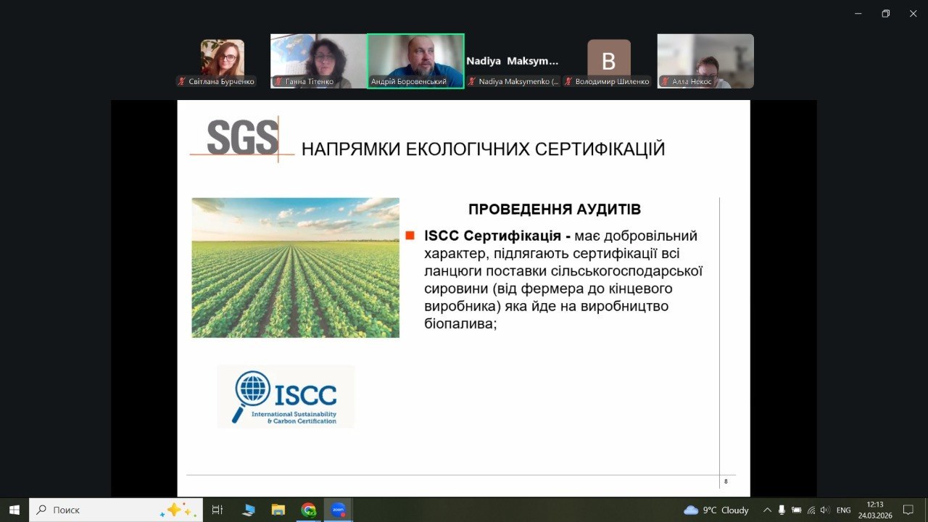Select Ганна Тітенко's video tile
The image size is (928, 522).
[x=318, y=61]
